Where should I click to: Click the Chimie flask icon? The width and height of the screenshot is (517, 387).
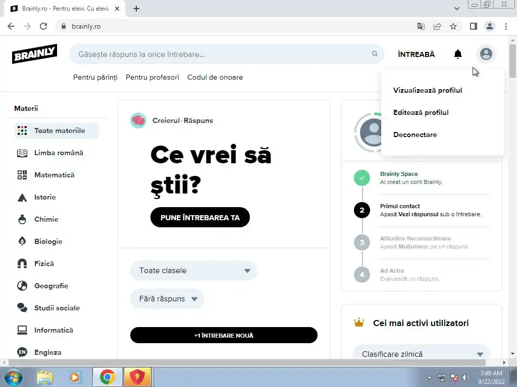click(22, 219)
